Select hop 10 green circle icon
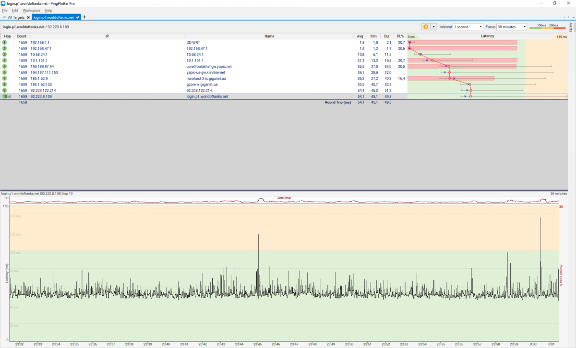This screenshot has height=348, width=576. (5, 96)
